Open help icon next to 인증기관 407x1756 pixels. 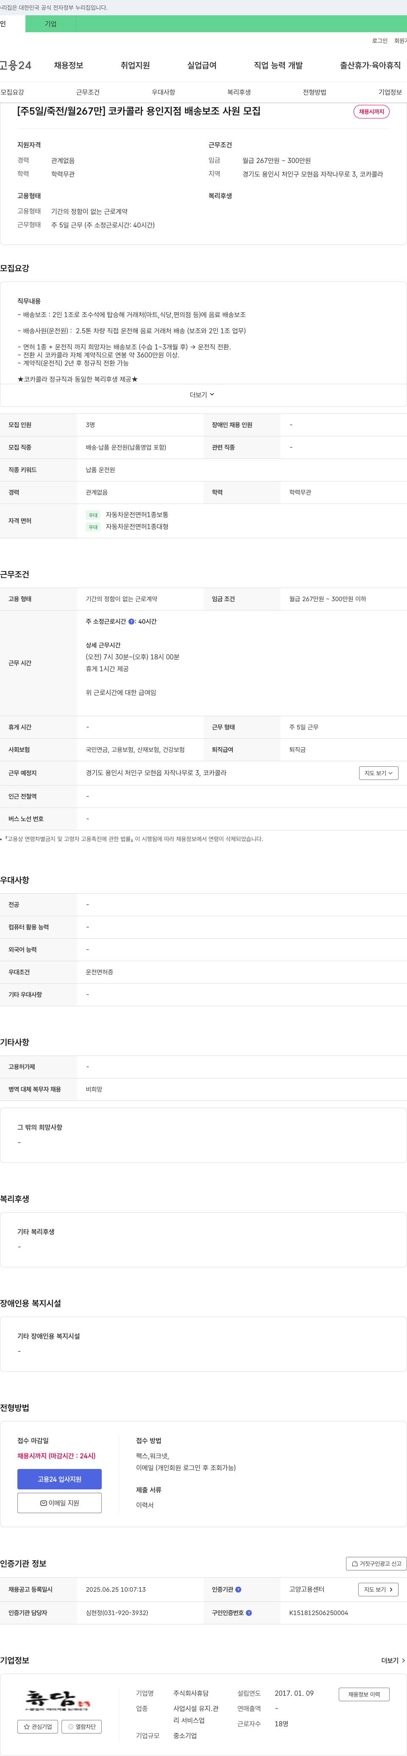pos(238,1590)
